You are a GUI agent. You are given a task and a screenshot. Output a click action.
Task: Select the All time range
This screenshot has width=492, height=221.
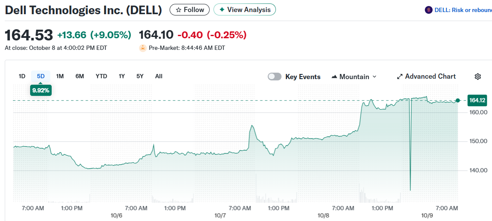click(159, 76)
